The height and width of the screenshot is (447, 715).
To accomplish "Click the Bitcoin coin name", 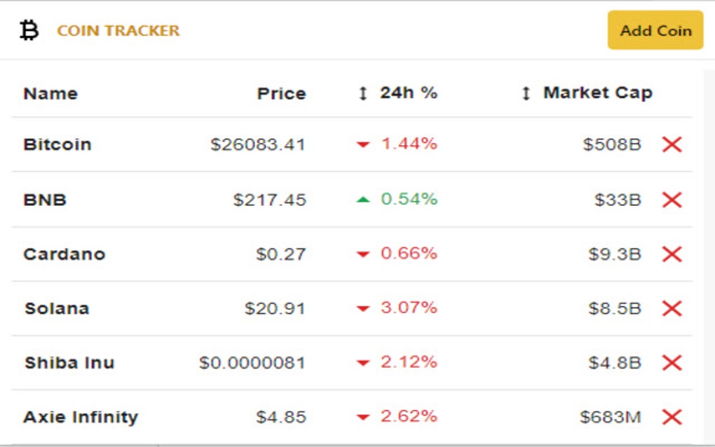I will pos(56,144).
